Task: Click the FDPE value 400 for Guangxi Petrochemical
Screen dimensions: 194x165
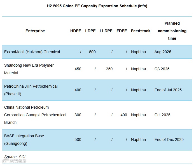Action: pos(124,115)
